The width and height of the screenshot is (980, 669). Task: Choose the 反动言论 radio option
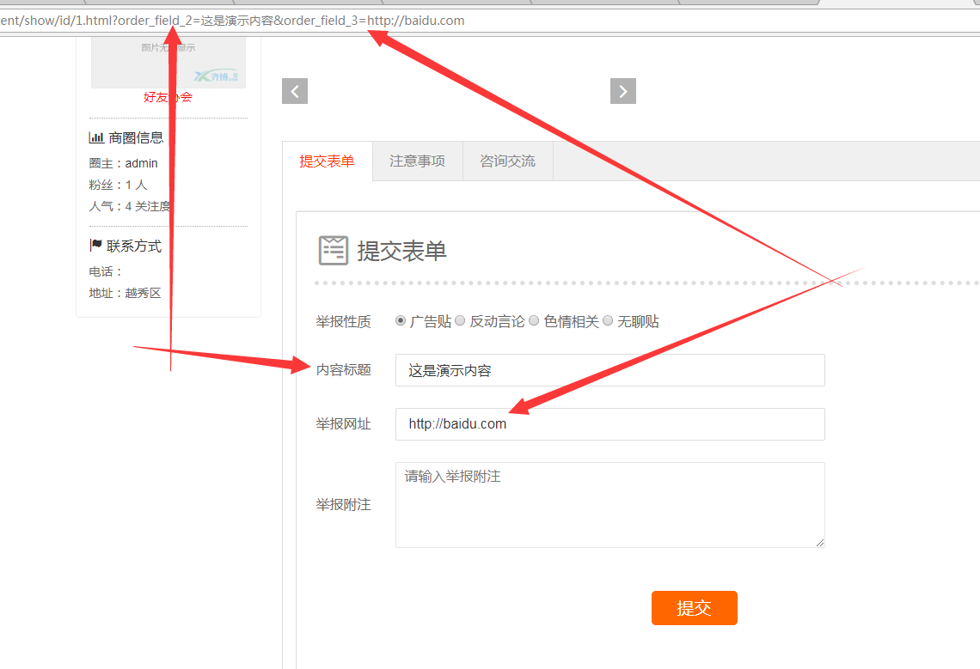point(460,321)
